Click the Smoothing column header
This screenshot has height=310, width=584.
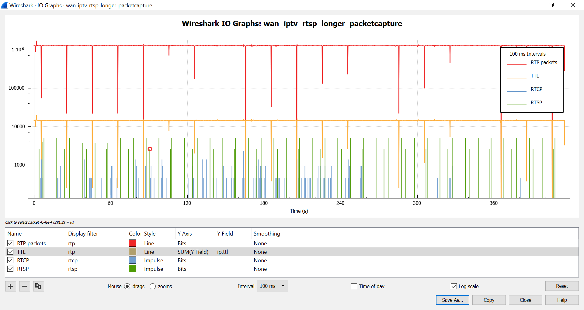click(267, 233)
